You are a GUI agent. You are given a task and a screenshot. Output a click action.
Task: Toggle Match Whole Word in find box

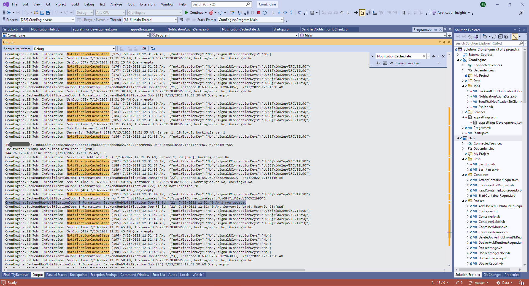tap(385, 63)
